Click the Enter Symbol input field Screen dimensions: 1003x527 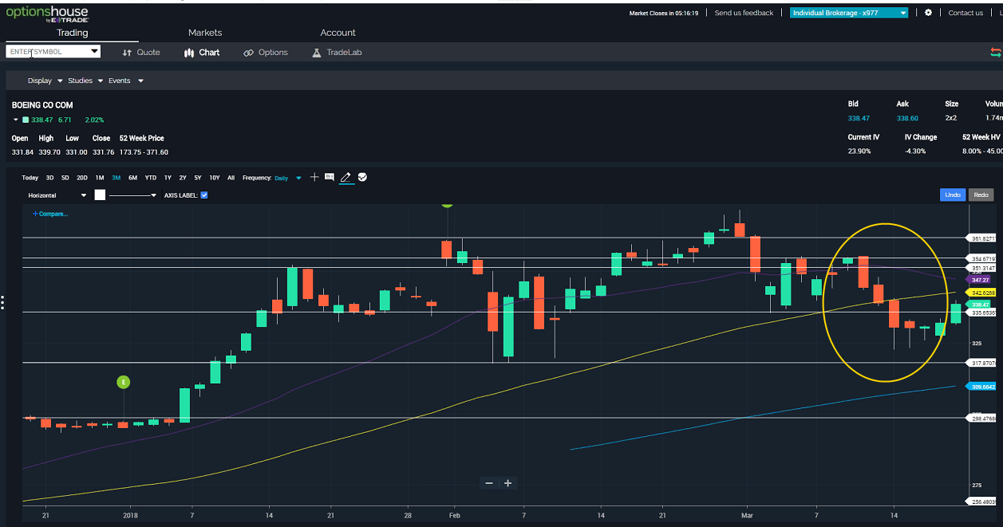click(53, 52)
